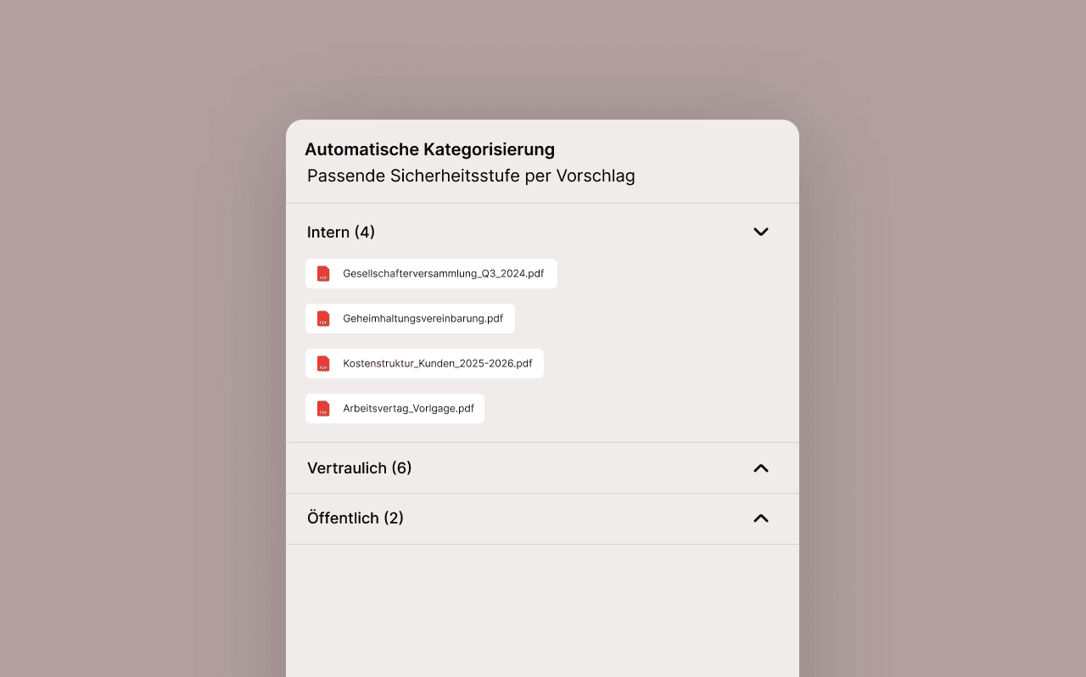Screen dimensions: 1086x677
Task: Click the PDF icon on Geheimhaltungsvereinbarung.pdf
Action: [323, 318]
